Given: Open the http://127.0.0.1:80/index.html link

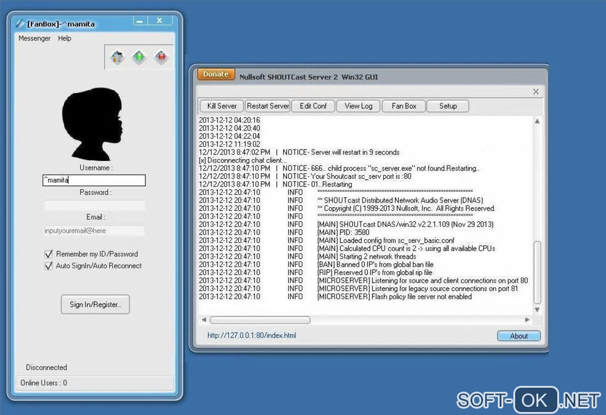Looking at the screenshot, I should point(251,335).
